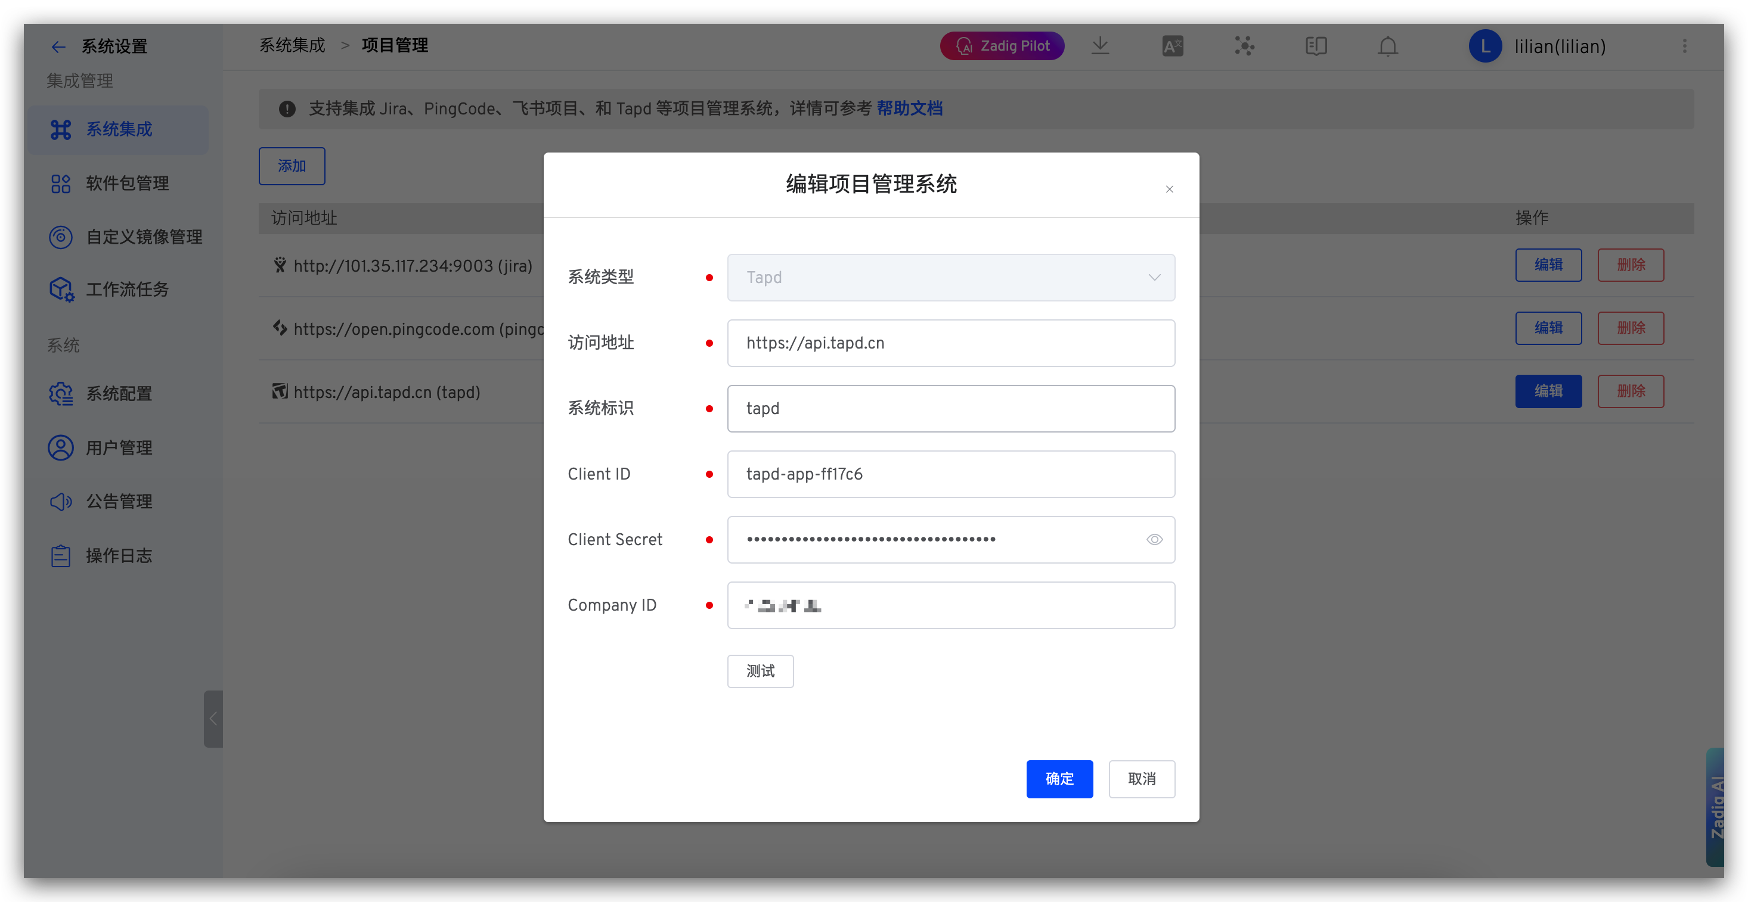
Task: Click the download icon in top bar
Action: coord(1100,46)
